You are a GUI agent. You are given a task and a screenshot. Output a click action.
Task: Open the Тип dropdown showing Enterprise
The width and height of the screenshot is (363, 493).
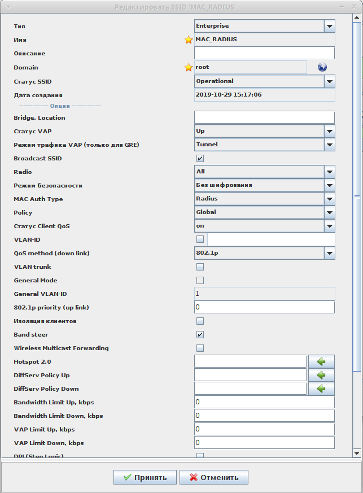pos(330,26)
